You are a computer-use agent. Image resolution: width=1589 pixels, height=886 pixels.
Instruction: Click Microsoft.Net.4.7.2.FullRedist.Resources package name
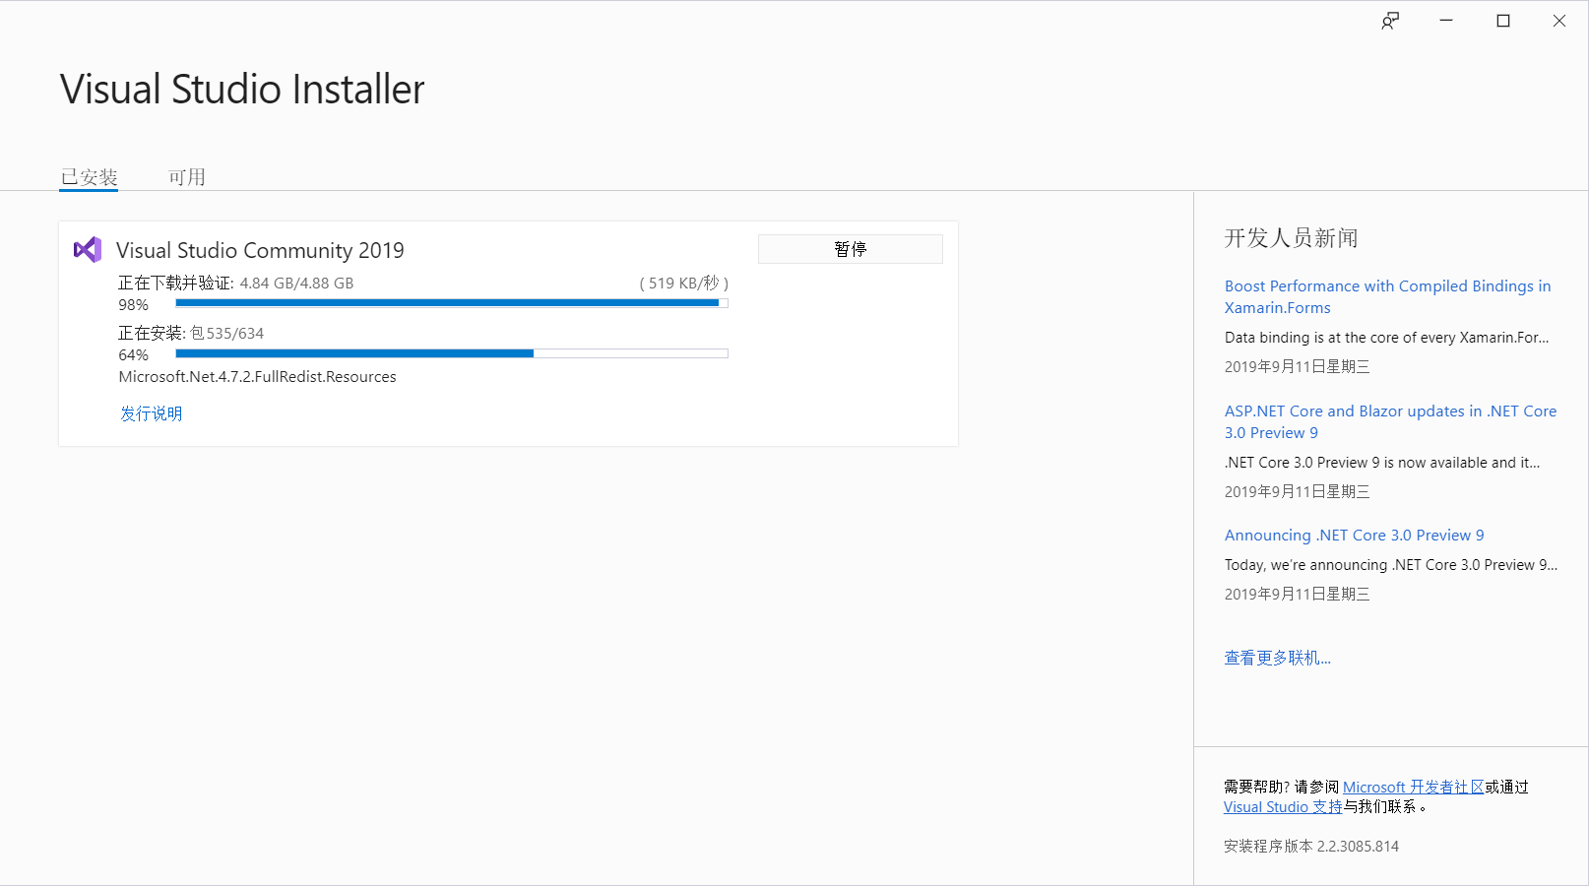(x=257, y=376)
